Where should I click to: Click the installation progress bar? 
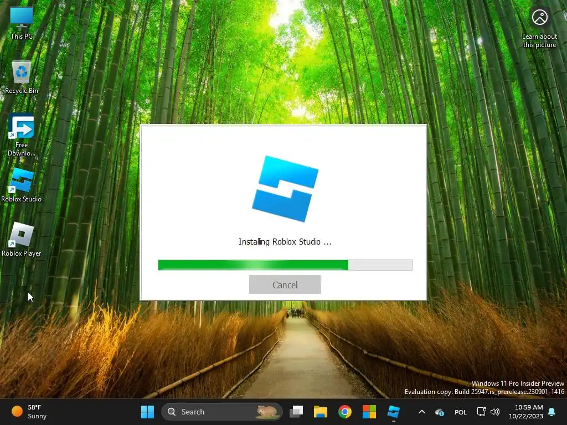coord(285,265)
